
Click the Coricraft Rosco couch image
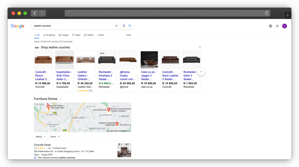43,60
